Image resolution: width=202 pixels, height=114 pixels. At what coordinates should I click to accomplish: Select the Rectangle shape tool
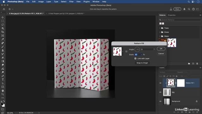tap(3, 87)
